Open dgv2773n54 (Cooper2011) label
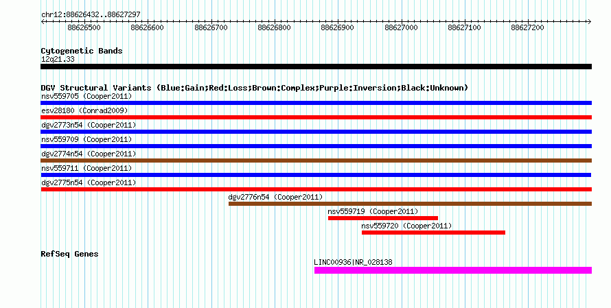 (89, 125)
